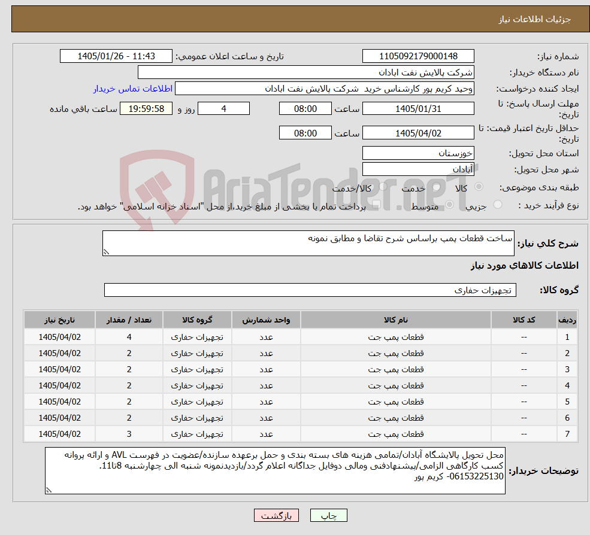Click quantity 3 in row 7
590x535 pixels.
click(129, 434)
